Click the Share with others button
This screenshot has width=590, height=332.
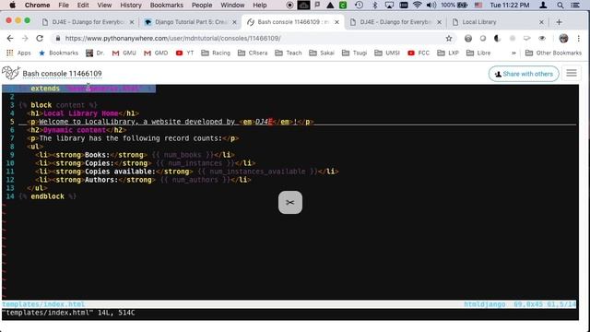coord(524,74)
